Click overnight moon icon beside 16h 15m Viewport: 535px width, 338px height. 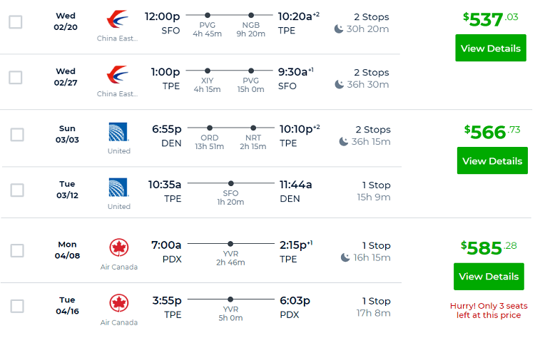click(x=345, y=257)
